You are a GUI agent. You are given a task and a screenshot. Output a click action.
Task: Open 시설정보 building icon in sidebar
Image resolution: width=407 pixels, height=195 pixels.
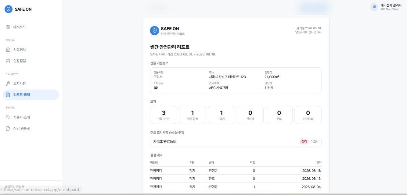(x=8, y=50)
